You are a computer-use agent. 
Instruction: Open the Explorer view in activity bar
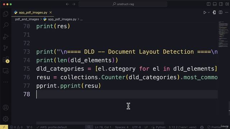tap(6, 14)
